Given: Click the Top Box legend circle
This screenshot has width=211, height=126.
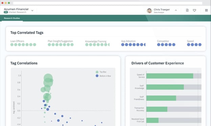Looking at the screenshot, I should 97,72.
